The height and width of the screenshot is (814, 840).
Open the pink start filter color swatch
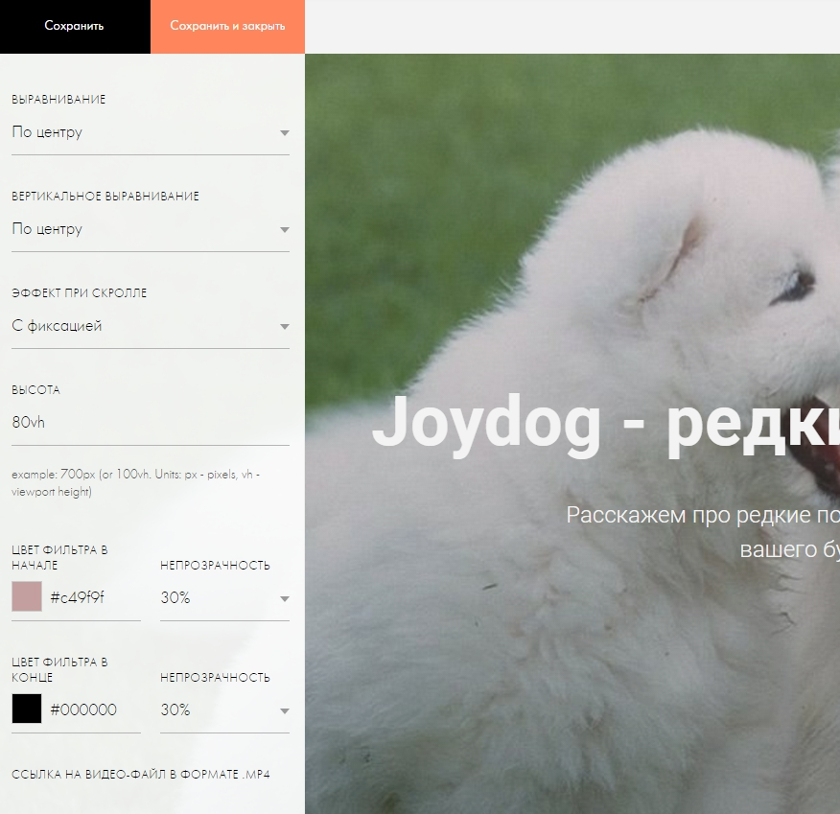pos(27,596)
